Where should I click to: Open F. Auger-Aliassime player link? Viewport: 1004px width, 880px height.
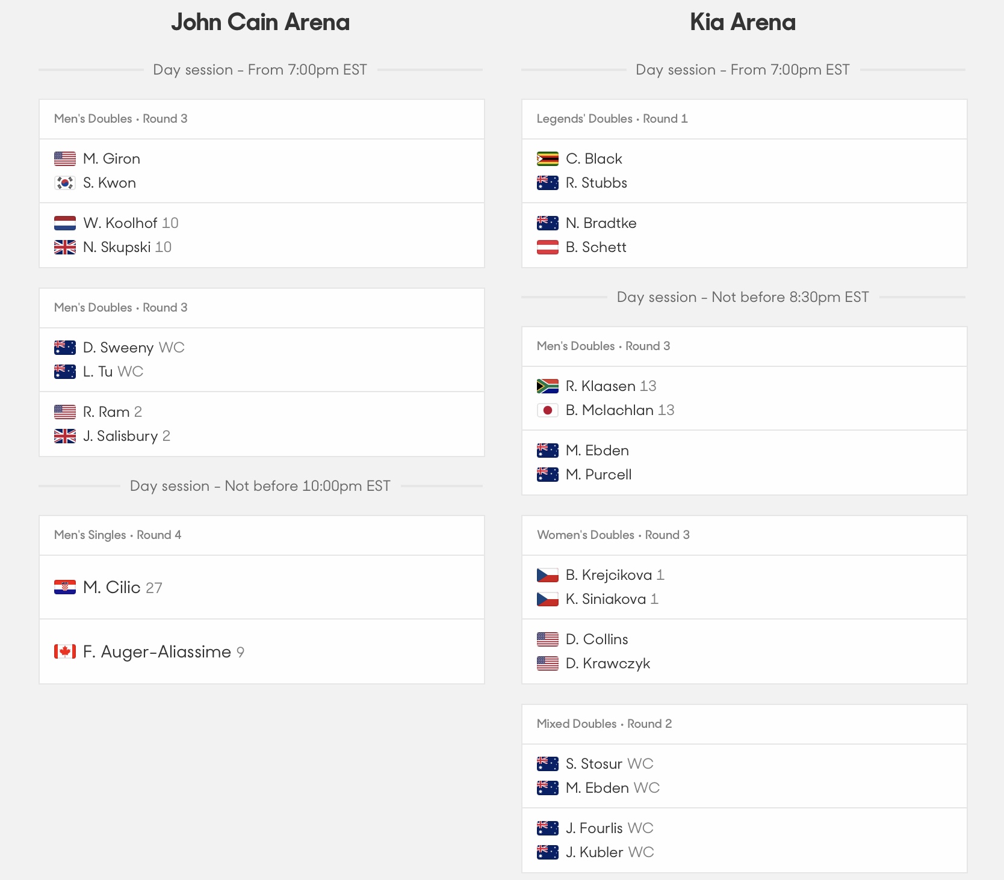point(157,651)
